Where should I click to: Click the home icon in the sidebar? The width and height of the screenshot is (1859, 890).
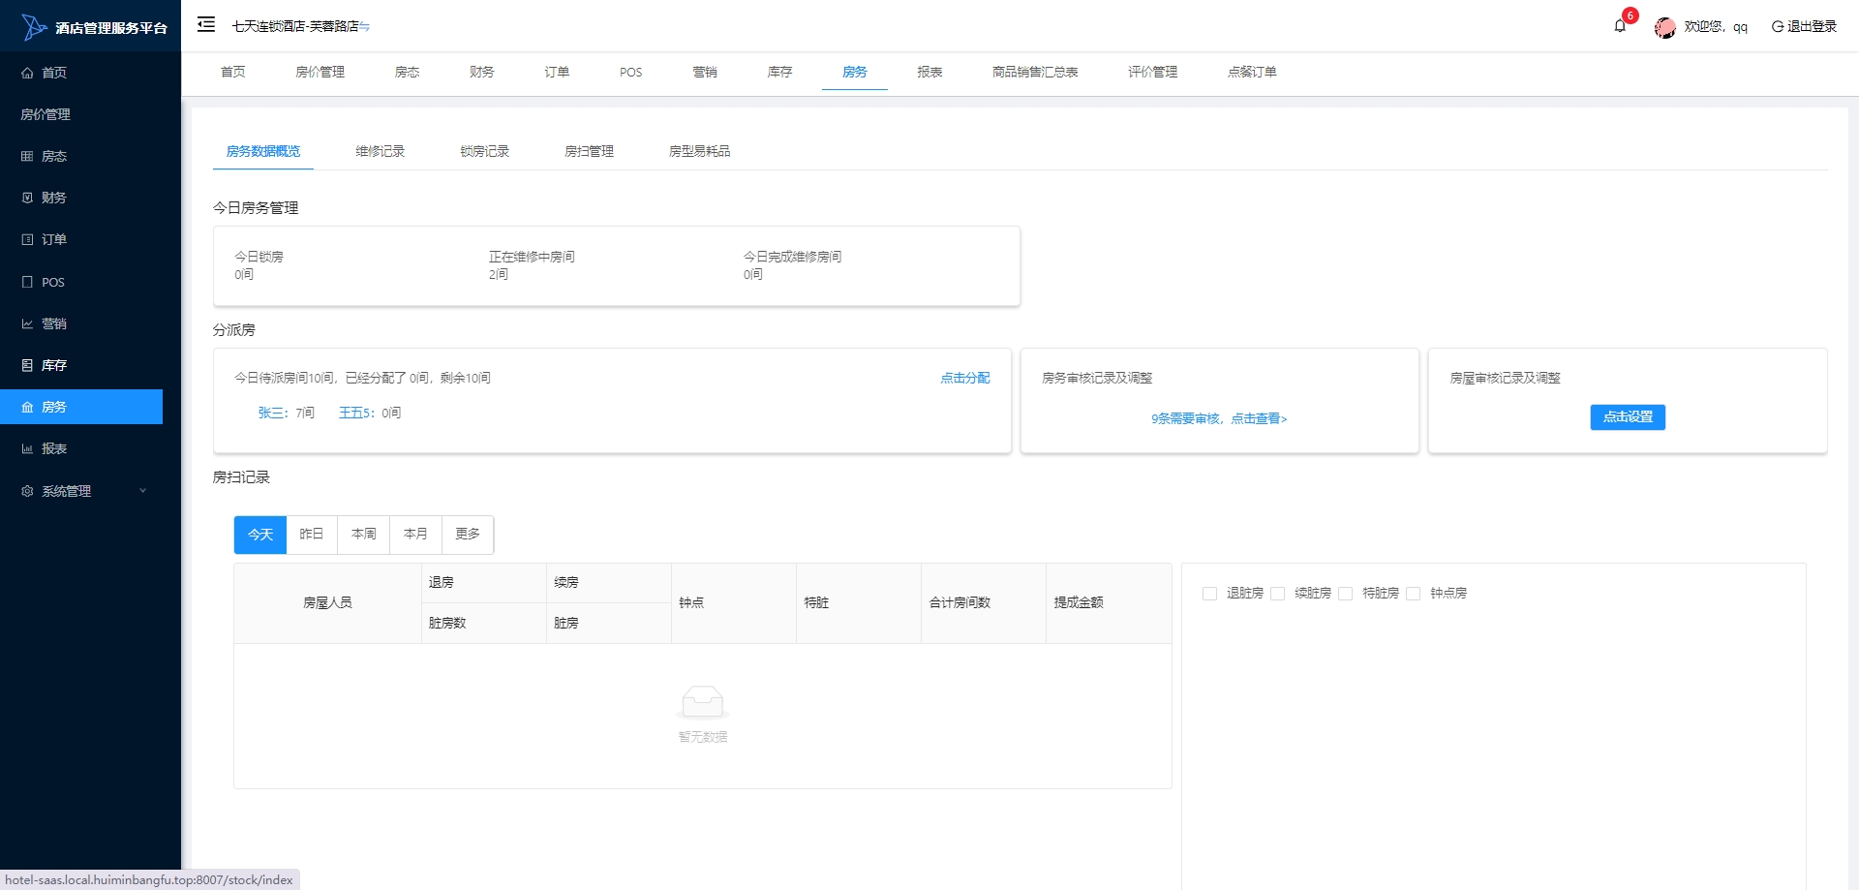click(27, 73)
